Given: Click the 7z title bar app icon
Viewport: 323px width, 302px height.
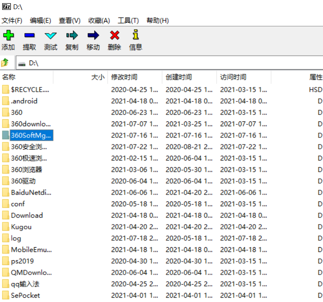Looking at the screenshot, I should [7, 7].
